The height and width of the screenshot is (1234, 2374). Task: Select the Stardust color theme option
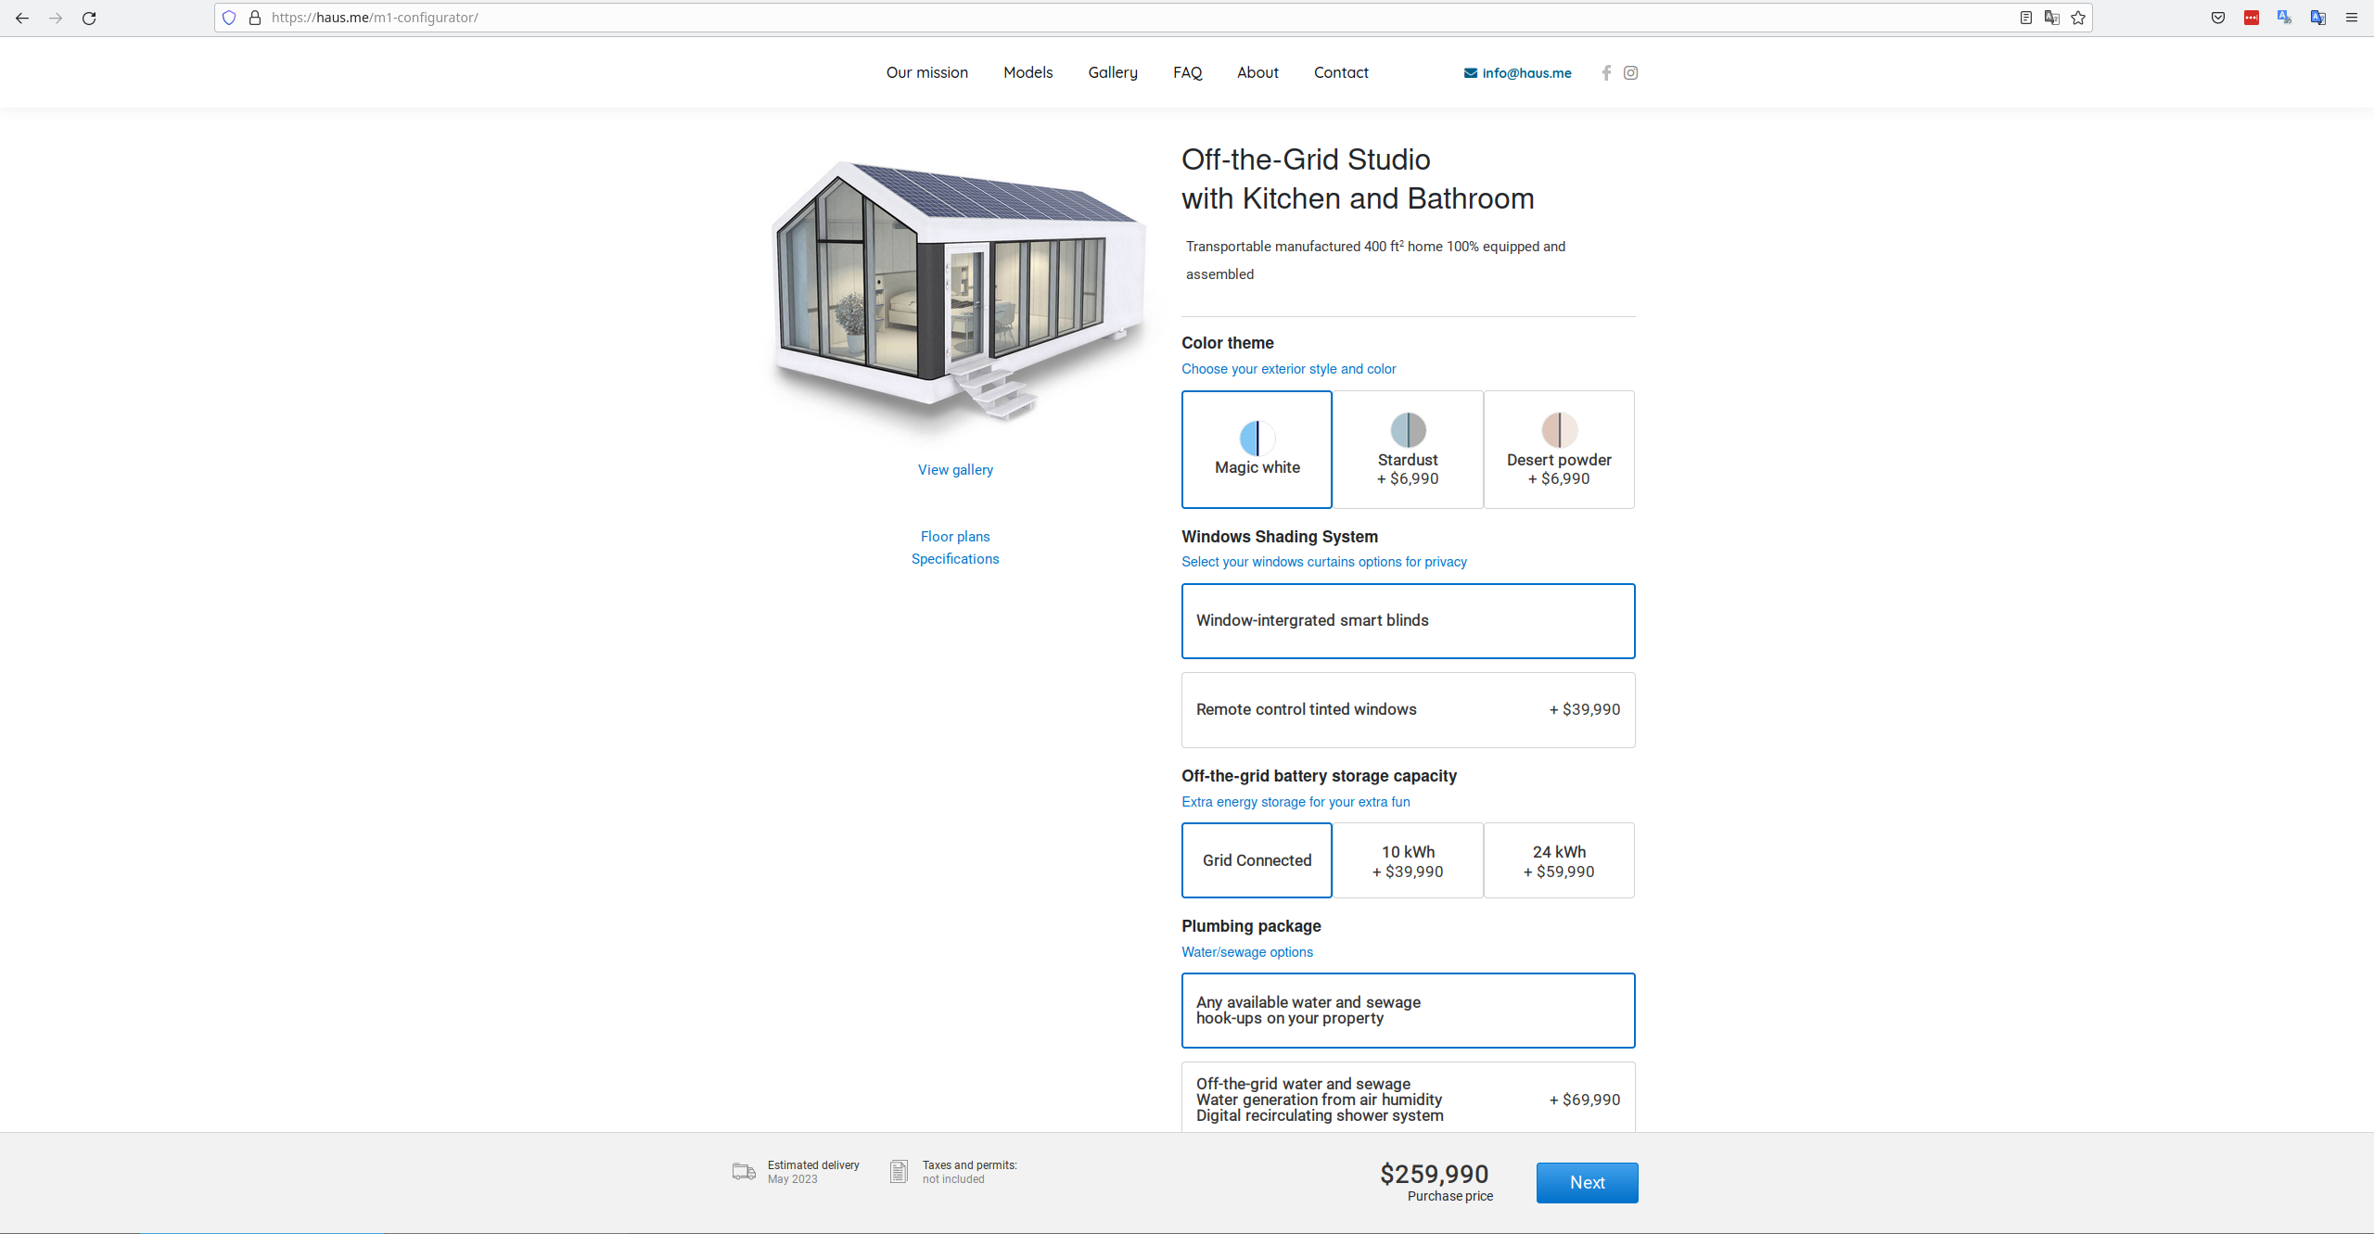coord(1408,449)
